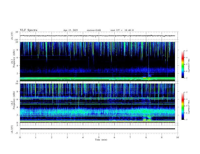Click the 'Time (min)' axis title
Screen dimensions: 200x154
[x=101, y=140]
